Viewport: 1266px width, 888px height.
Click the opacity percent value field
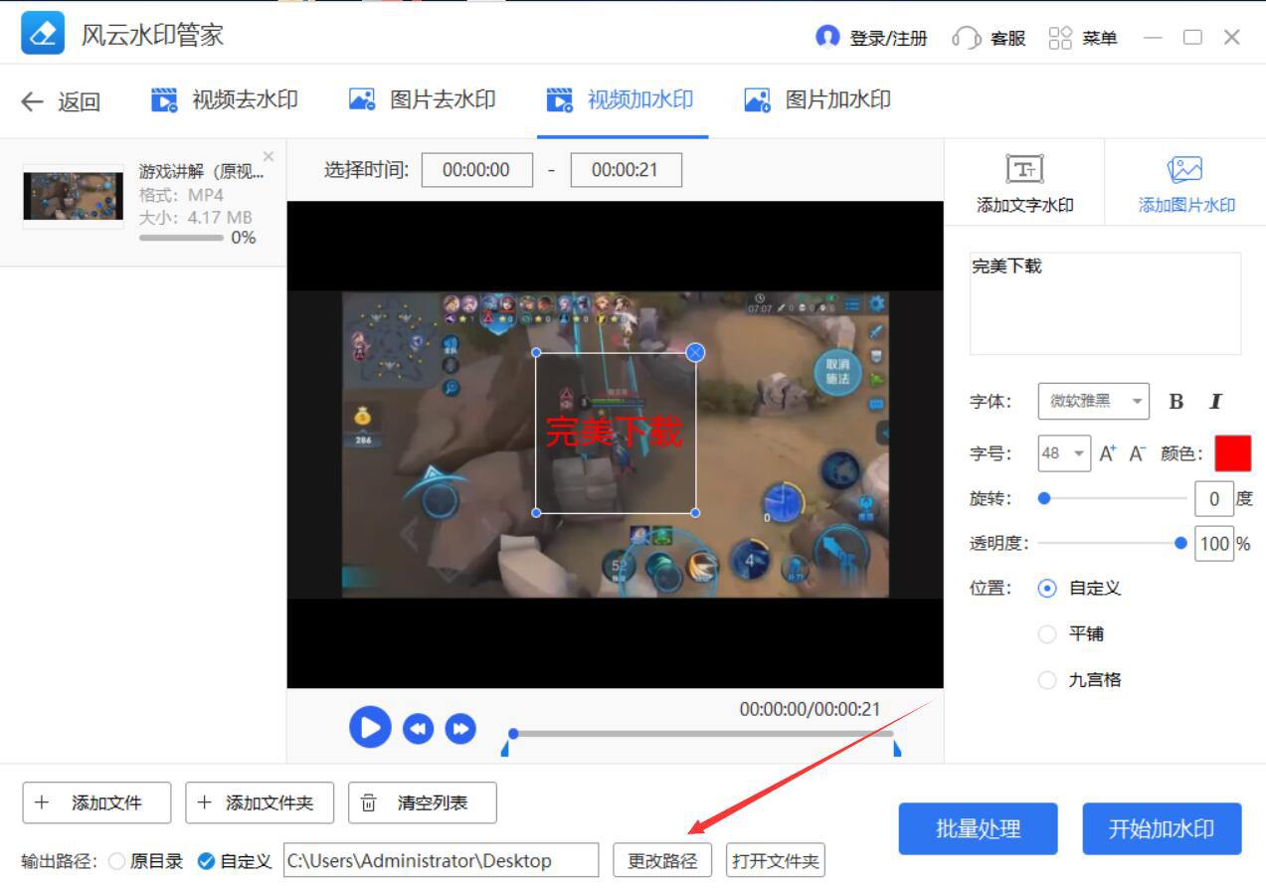pyautogui.click(x=1213, y=544)
